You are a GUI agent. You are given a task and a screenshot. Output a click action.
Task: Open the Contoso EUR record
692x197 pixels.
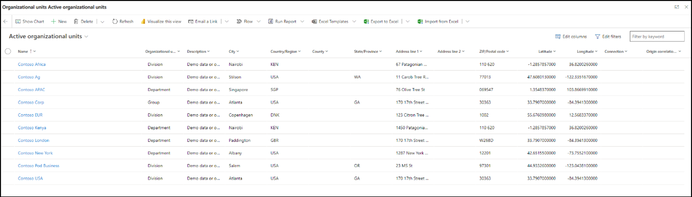[31, 115]
